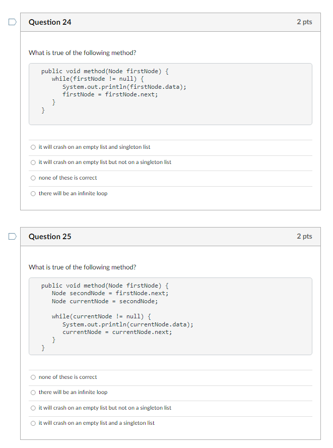Flag Question 24 with the bookmark icon
Image resolution: width=333 pixels, height=448 pixels.
coord(12,22)
